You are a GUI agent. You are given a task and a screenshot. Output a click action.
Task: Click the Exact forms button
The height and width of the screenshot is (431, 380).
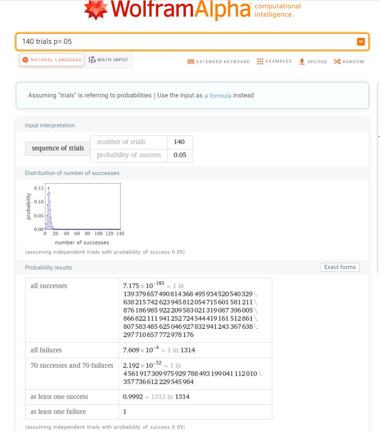pos(340,267)
